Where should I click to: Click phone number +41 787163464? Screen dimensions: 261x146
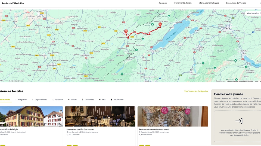click(x=146, y=135)
